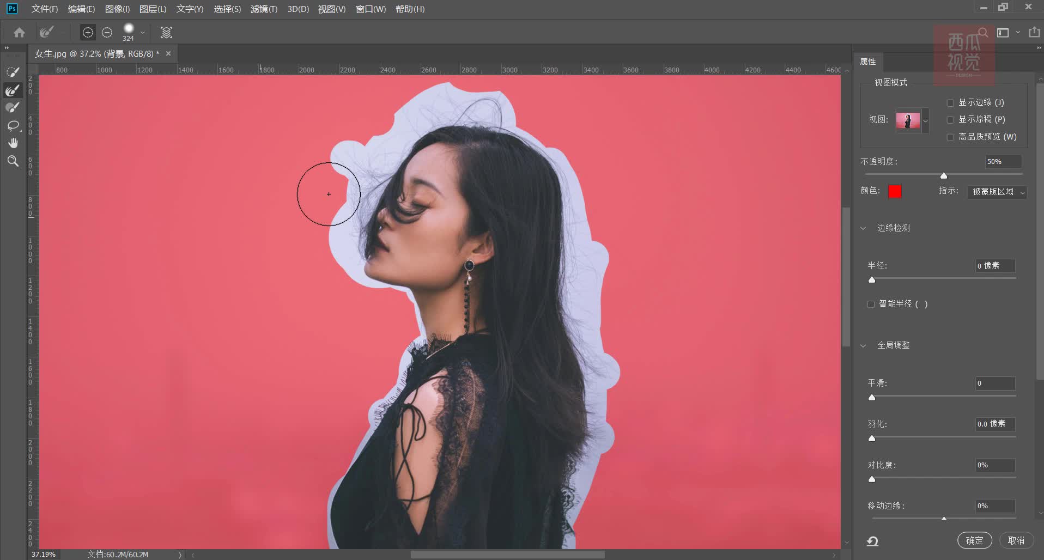The image size is (1044, 560).
Task: Select the Quick Selection tool
Action: 13,72
